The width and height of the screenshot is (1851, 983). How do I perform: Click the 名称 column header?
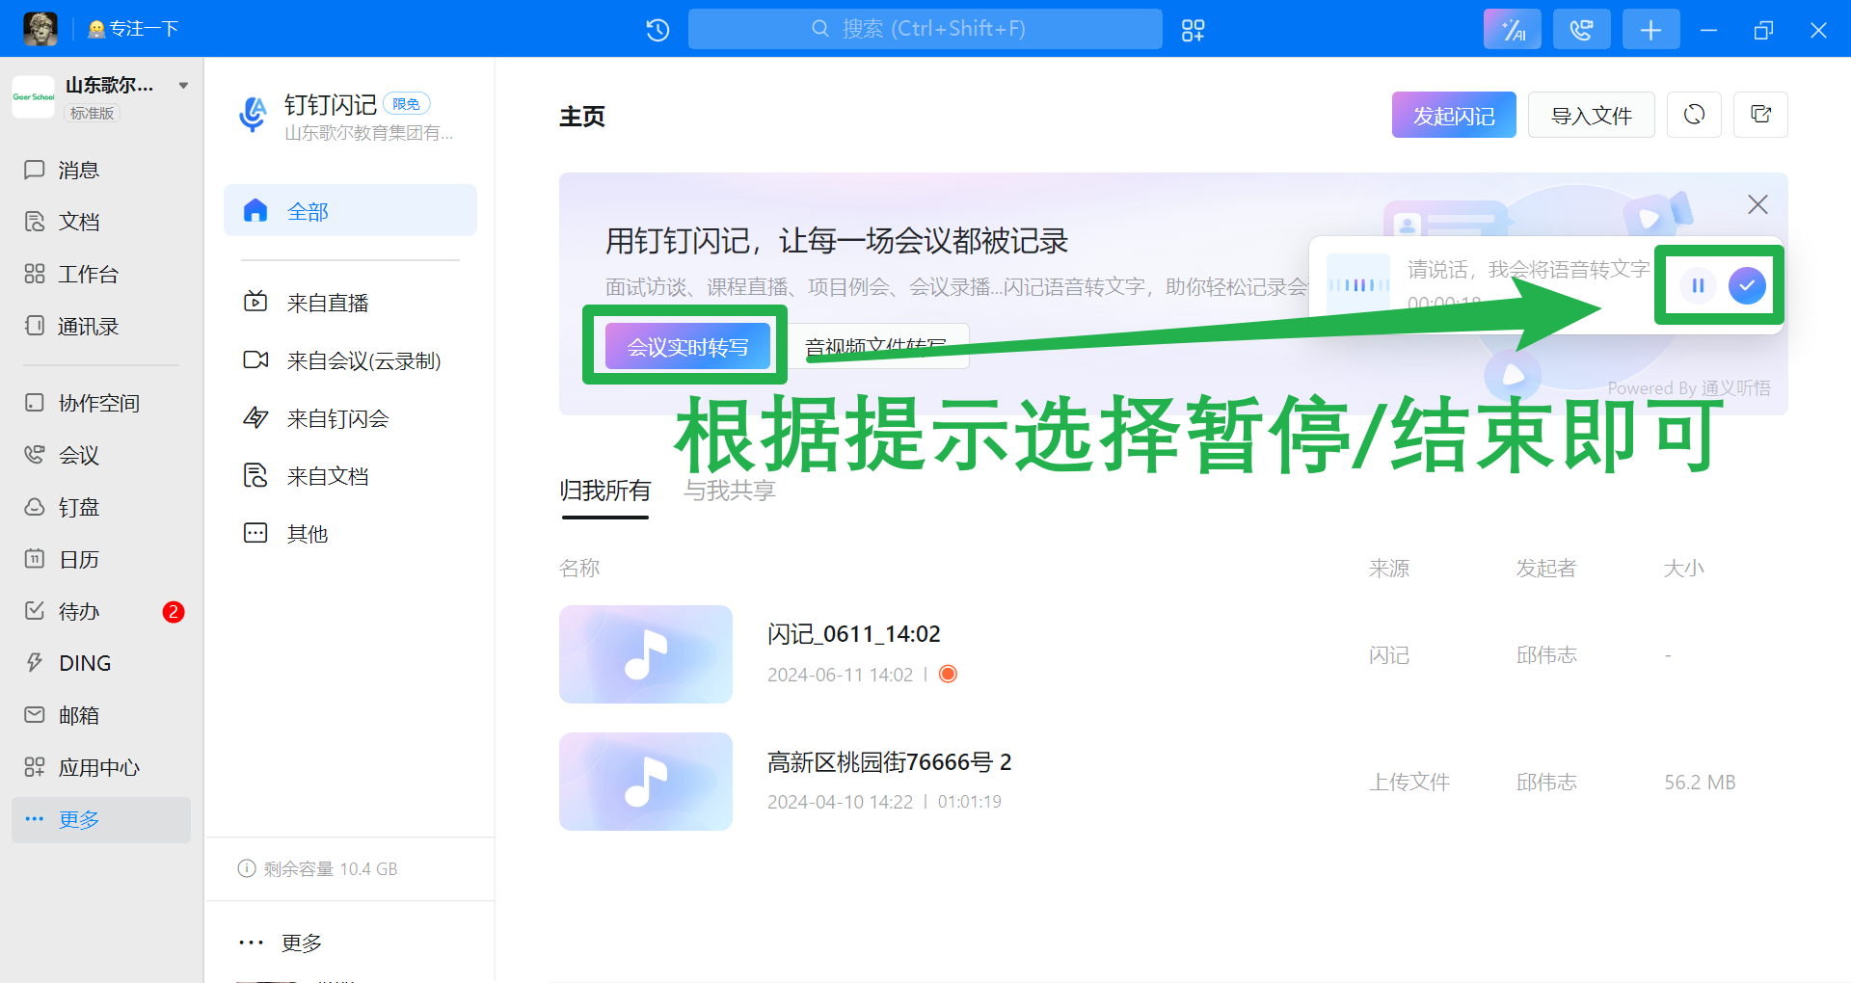pyautogui.click(x=579, y=569)
